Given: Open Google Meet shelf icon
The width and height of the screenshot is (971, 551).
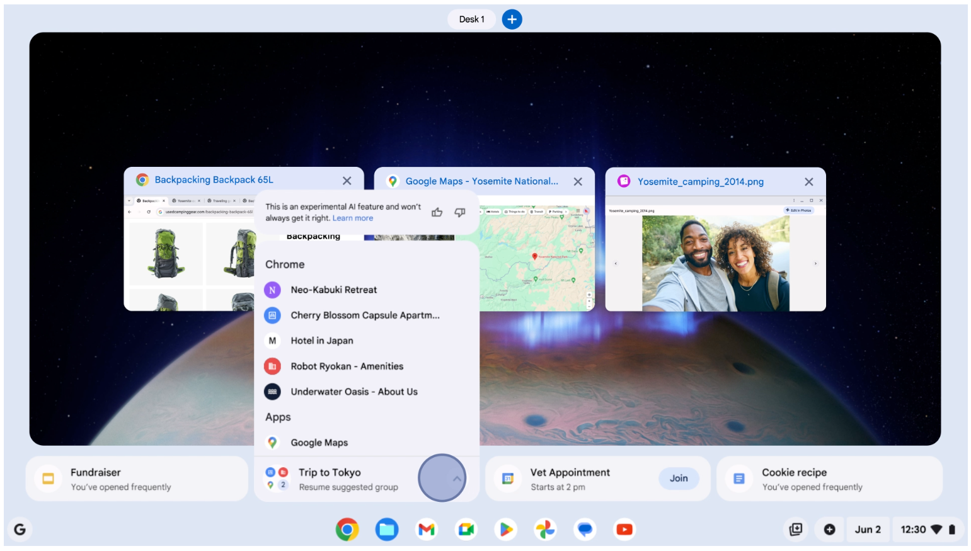Looking at the screenshot, I should coord(466,530).
